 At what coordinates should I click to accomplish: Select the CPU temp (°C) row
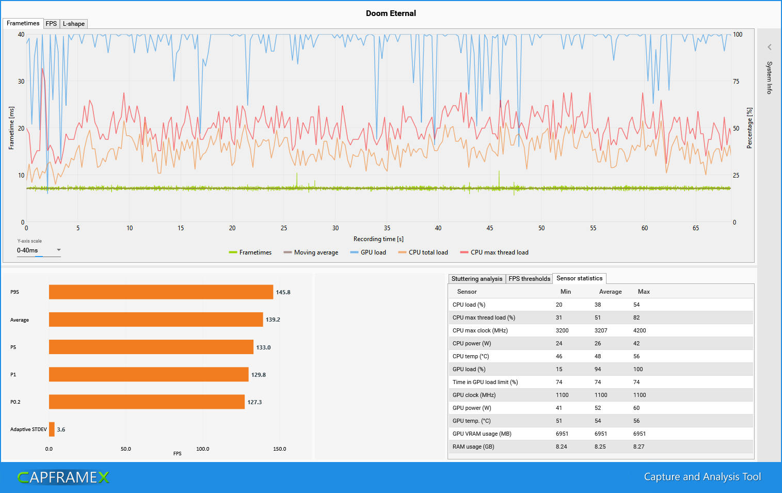click(x=601, y=356)
